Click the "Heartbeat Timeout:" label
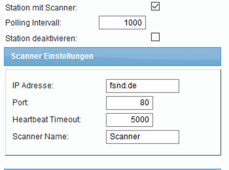Viewport: 229px width, 170px height. point(46,120)
